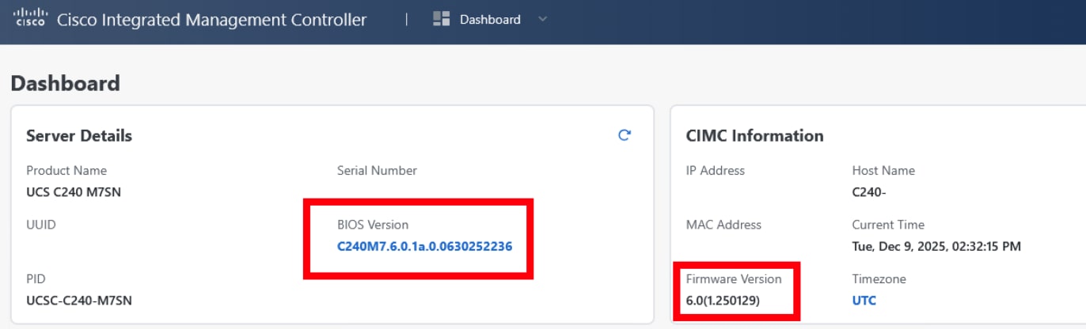
Task: Click the Current Time label
Action: point(888,225)
